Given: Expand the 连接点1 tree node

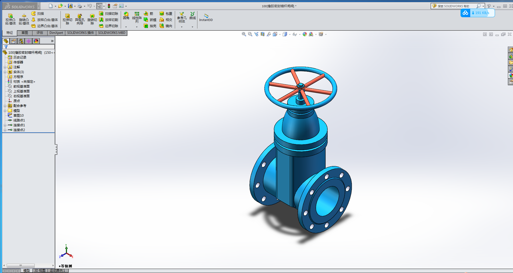Looking at the screenshot, I should click(5, 125).
